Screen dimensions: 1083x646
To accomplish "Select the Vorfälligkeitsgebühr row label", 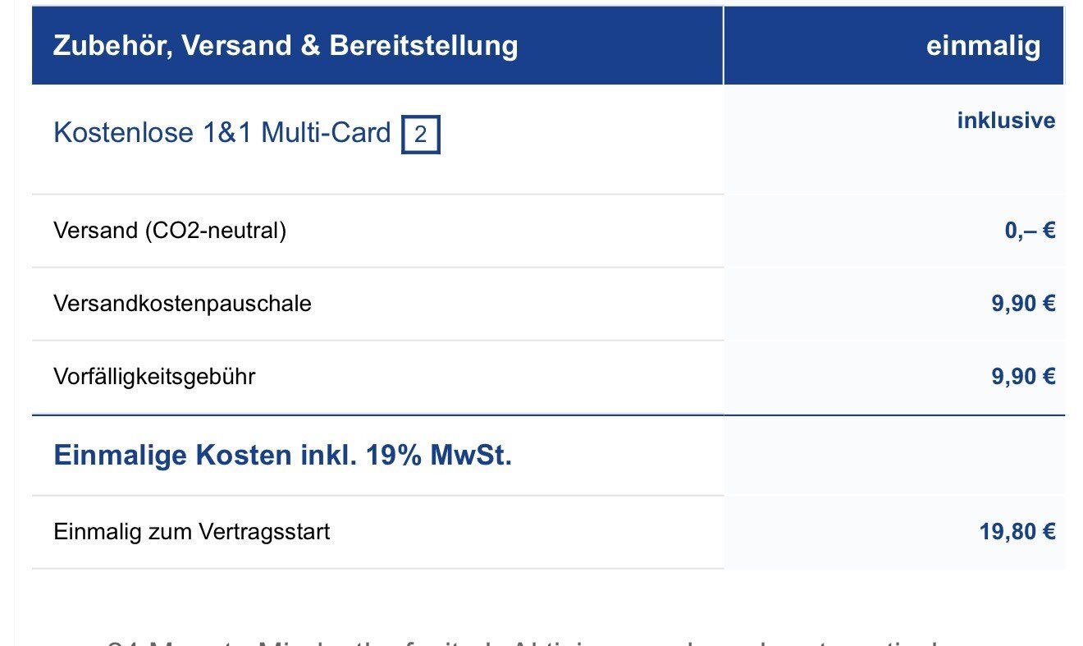I will [x=154, y=377].
